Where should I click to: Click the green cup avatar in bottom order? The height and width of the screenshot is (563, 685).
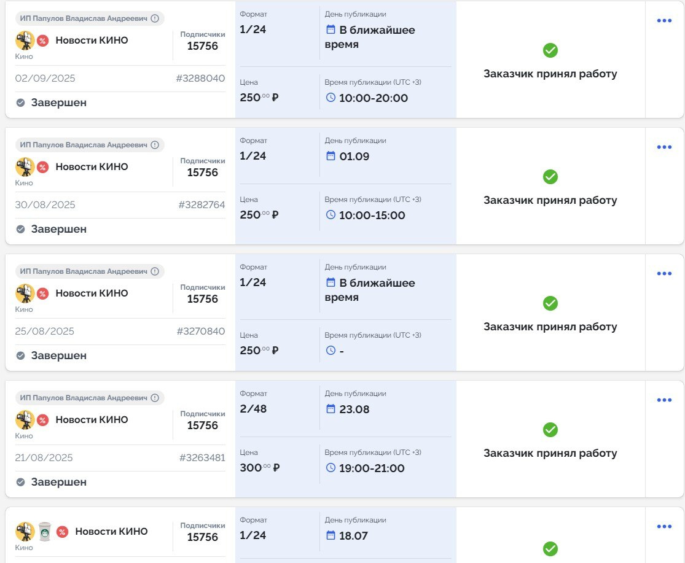coord(44,532)
